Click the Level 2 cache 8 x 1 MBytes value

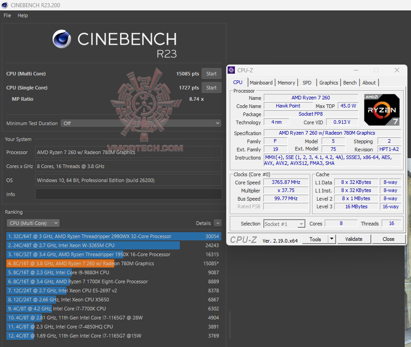tap(356, 198)
